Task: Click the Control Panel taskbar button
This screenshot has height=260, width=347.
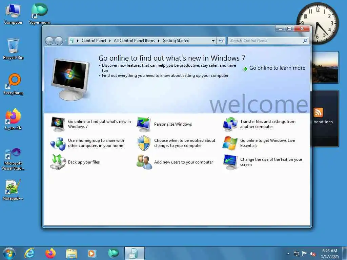Action: pyautogui.click(x=134, y=253)
